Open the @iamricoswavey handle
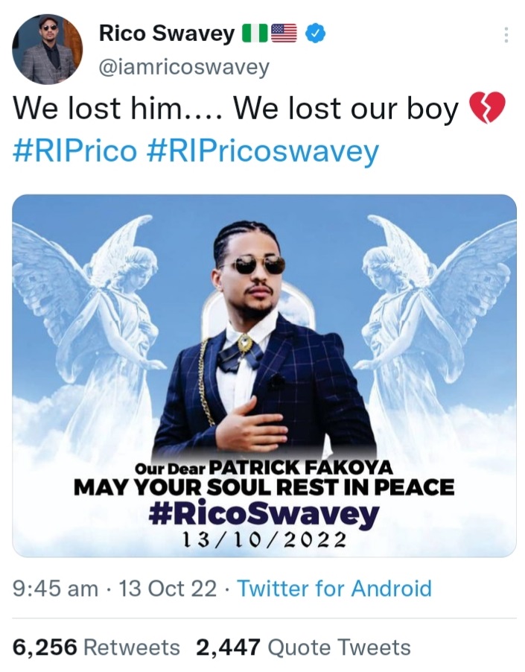 [184, 67]
